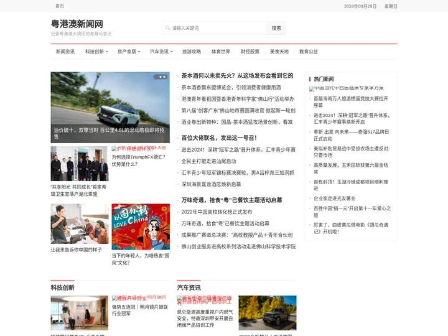Screen dimensions: 448x336
Task: Expand the 科技创新 dropdown arrow
Action: [107, 52]
